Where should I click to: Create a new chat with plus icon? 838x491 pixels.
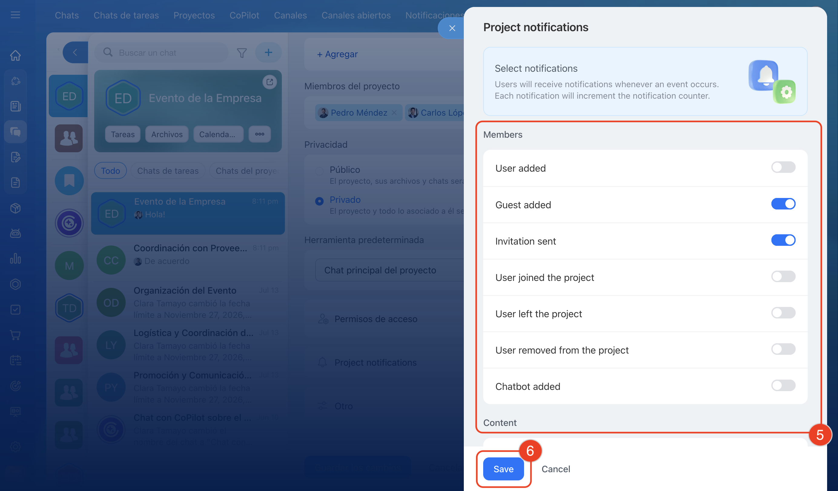[x=268, y=52]
